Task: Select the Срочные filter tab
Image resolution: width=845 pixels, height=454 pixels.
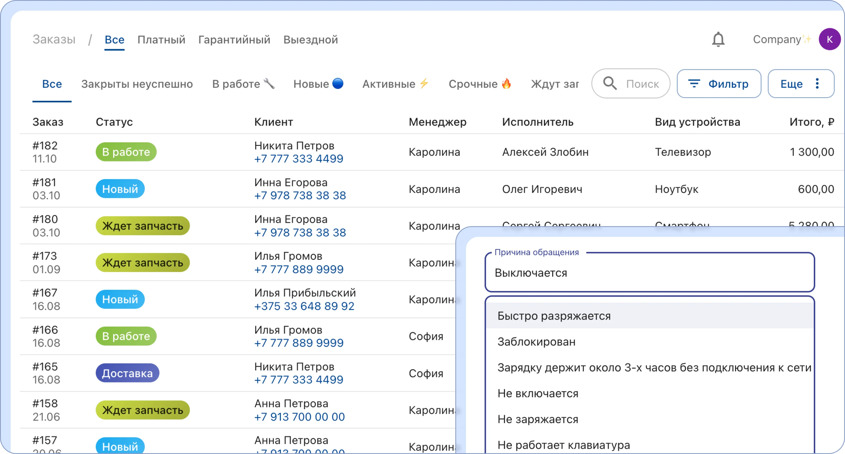Action: 480,84
